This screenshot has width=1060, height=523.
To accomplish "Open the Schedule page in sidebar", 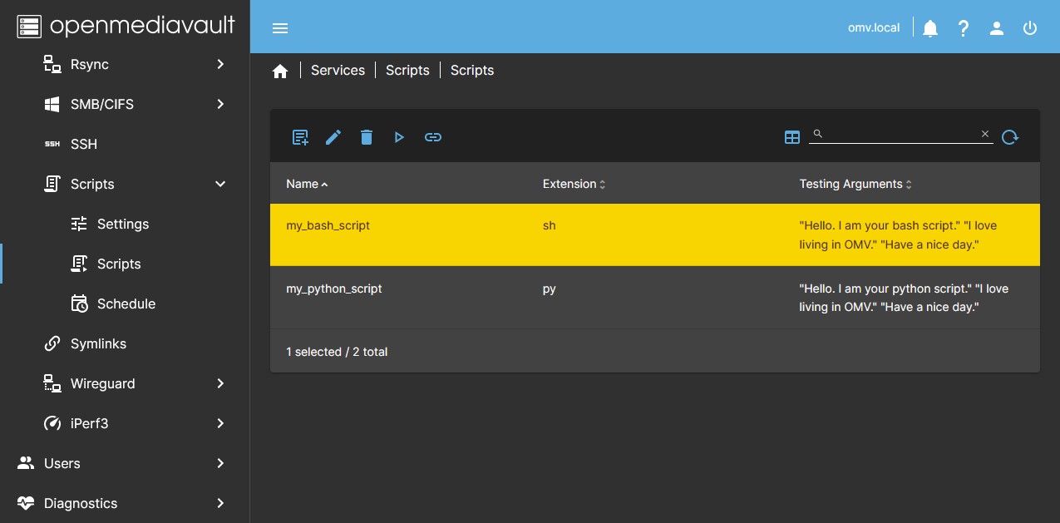I will pos(126,303).
